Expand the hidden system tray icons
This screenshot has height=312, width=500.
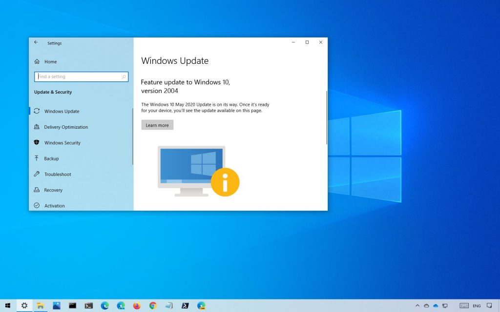point(417,306)
